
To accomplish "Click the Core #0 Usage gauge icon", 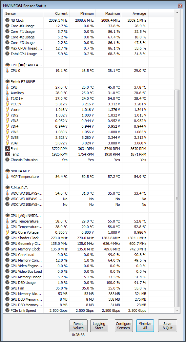I will tap(8, 26).
